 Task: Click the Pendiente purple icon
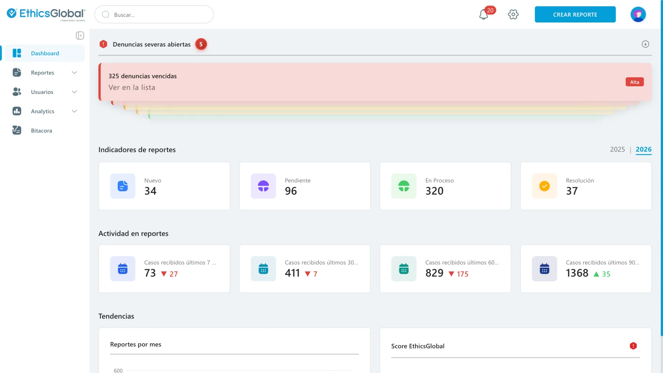pyautogui.click(x=263, y=186)
